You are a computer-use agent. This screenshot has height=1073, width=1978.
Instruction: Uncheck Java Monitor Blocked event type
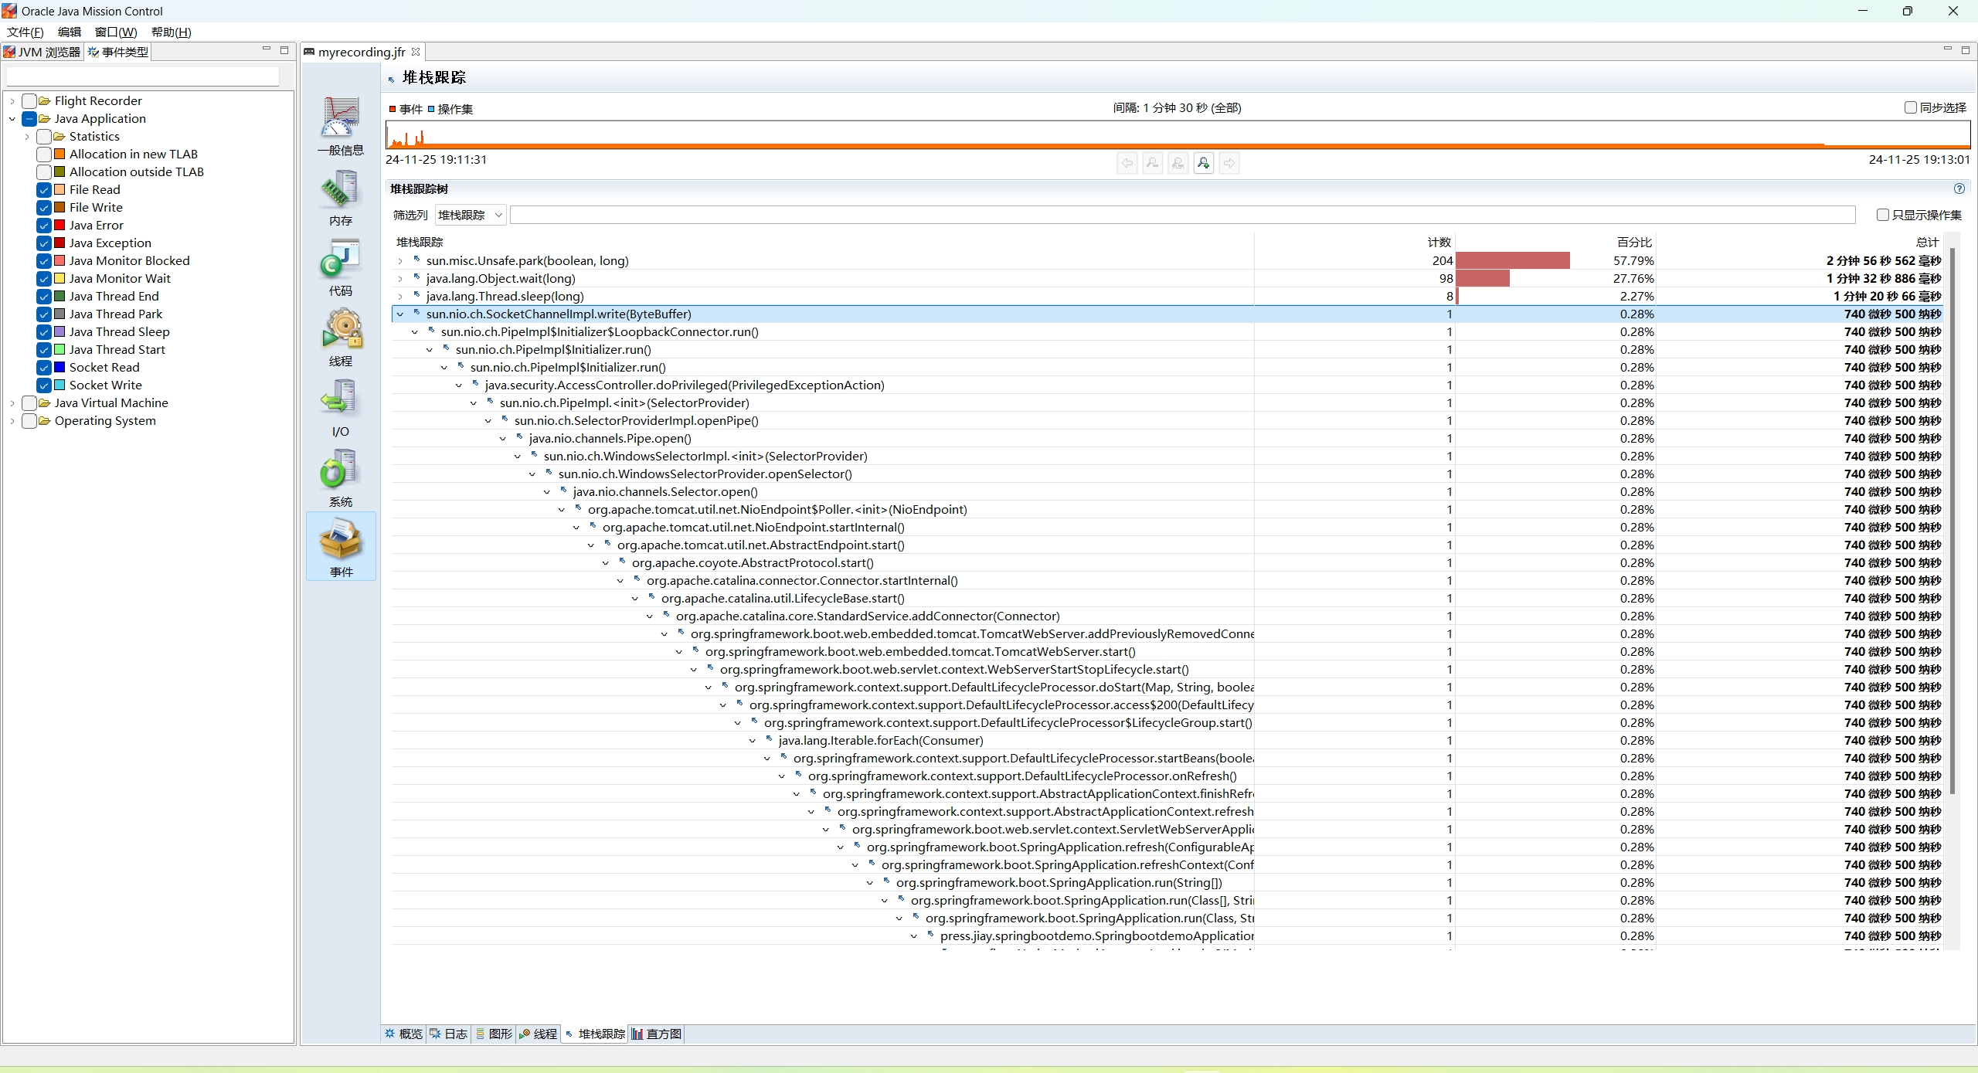point(44,261)
